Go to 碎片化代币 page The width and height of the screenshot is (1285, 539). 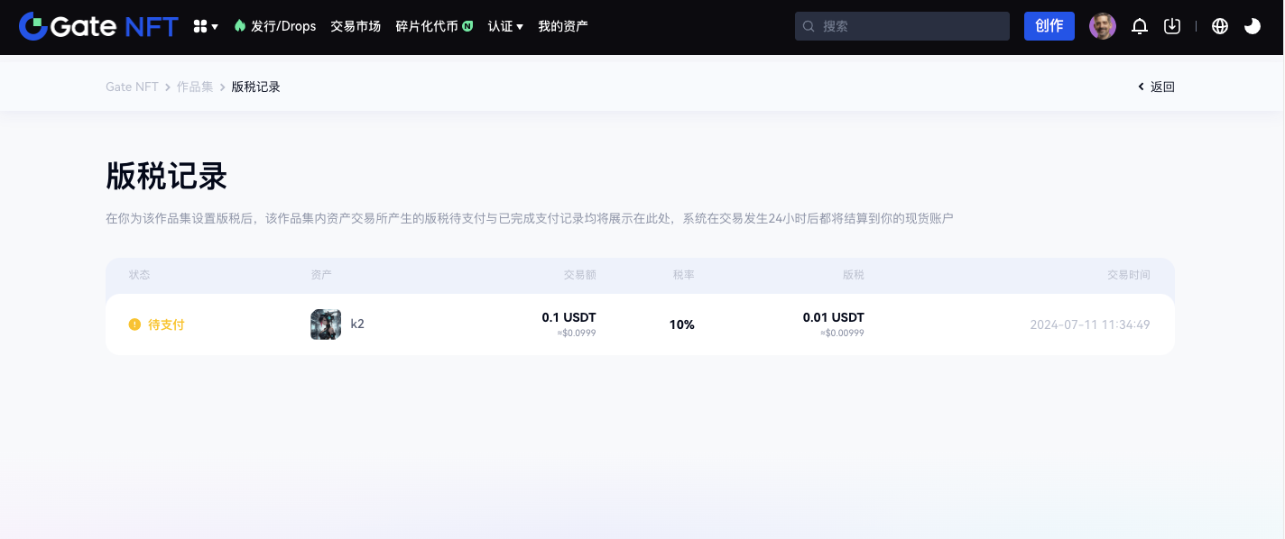pyautogui.click(x=426, y=26)
